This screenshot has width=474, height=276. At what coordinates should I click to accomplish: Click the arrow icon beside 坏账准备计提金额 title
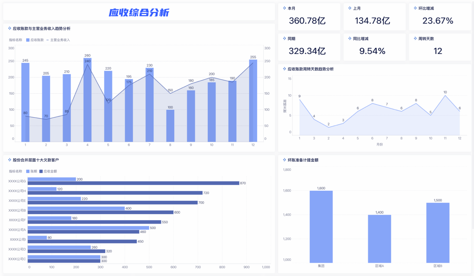point(283,160)
